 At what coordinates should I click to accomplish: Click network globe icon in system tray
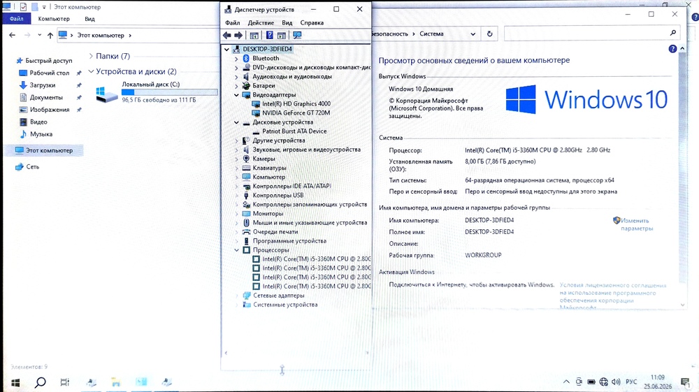(x=604, y=382)
